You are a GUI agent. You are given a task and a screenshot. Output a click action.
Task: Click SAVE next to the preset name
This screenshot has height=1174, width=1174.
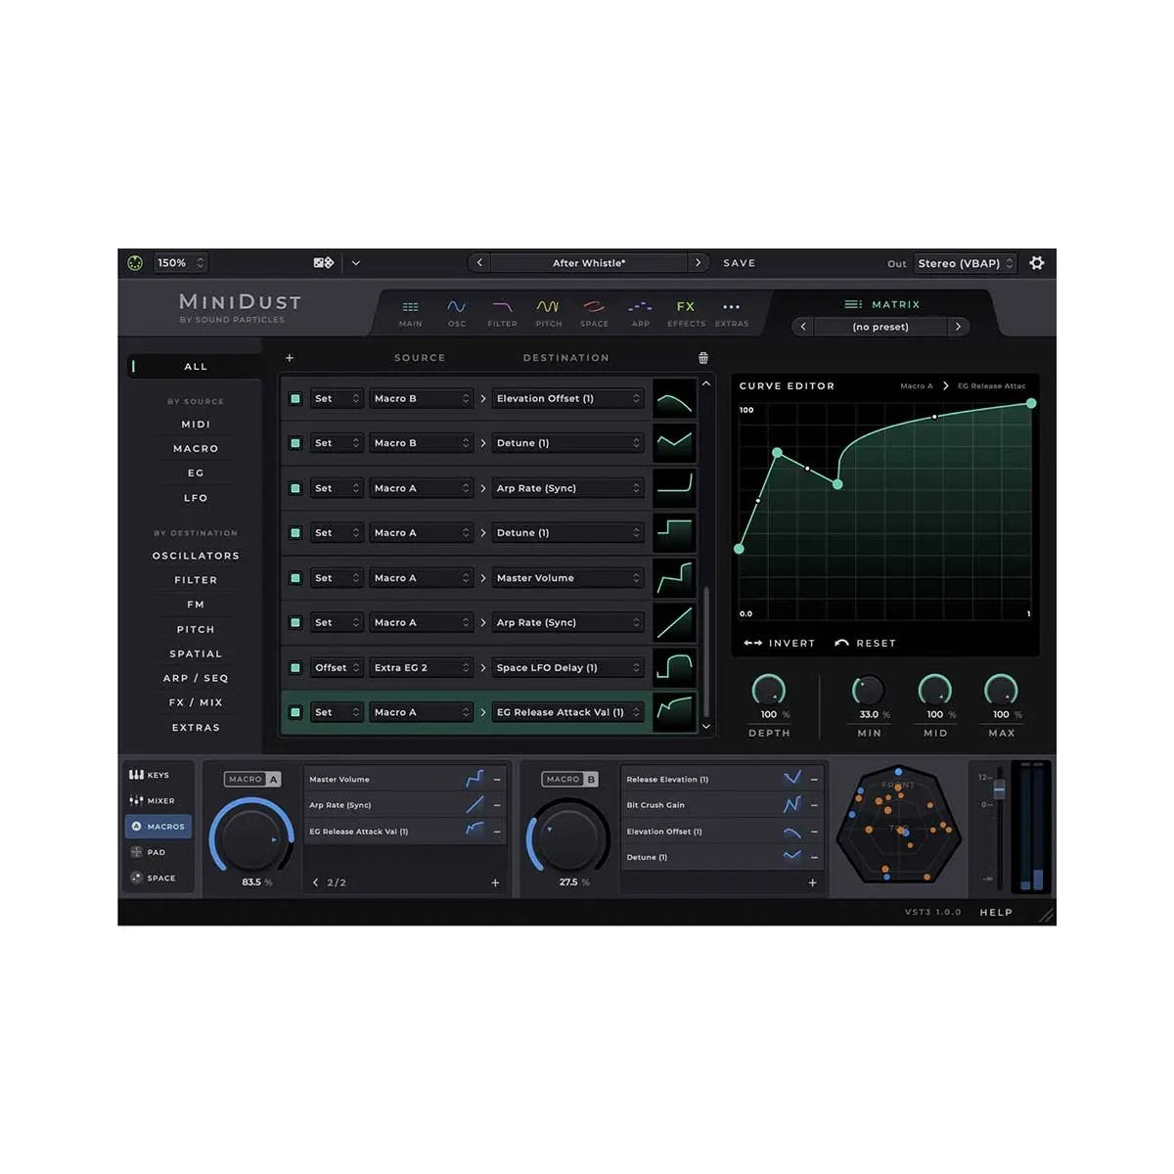tap(739, 262)
